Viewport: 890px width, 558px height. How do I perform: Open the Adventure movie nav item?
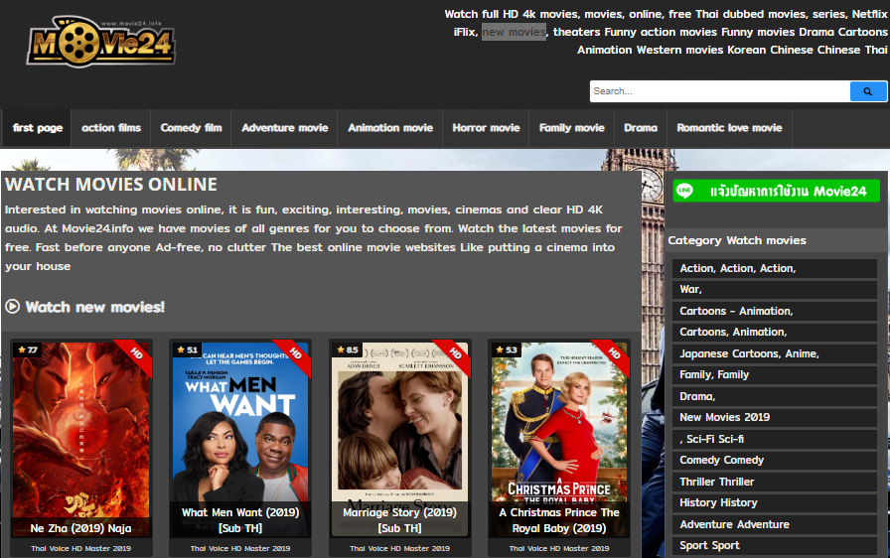(x=285, y=128)
